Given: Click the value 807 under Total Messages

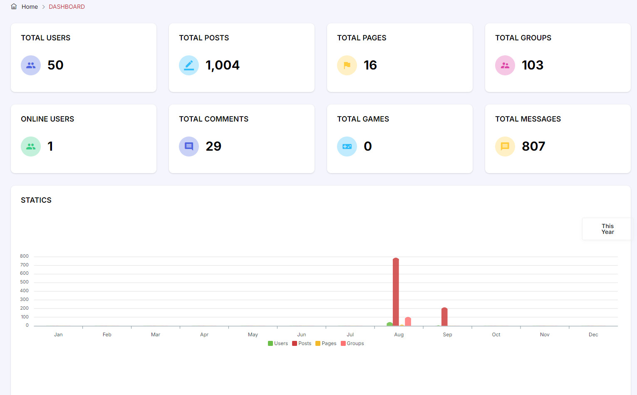Looking at the screenshot, I should 533,147.
